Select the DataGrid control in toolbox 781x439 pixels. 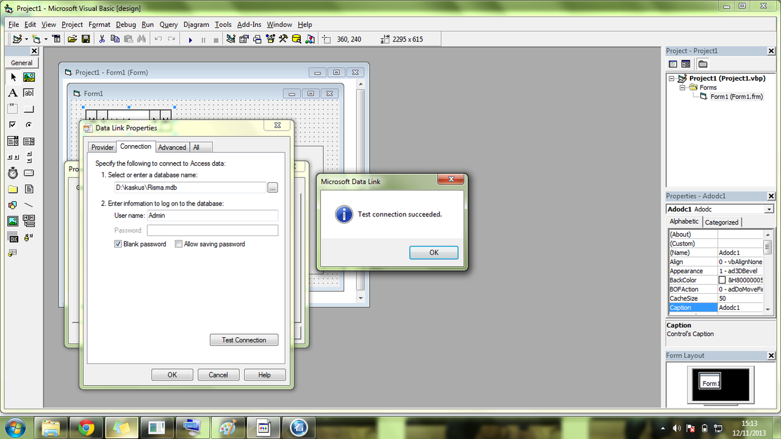(x=13, y=252)
